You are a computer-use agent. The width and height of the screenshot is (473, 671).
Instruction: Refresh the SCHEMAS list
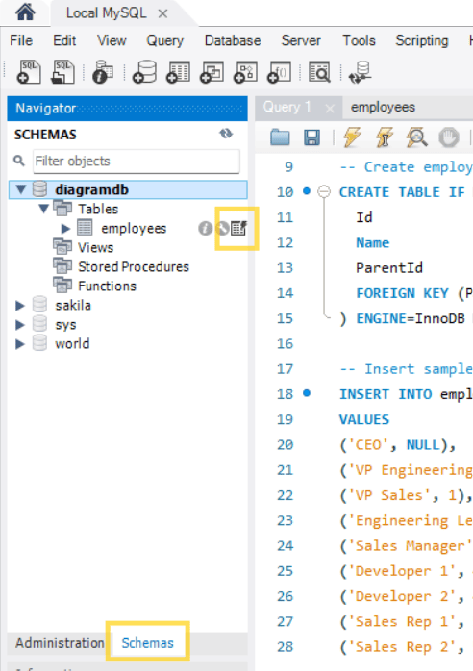(226, 134)
